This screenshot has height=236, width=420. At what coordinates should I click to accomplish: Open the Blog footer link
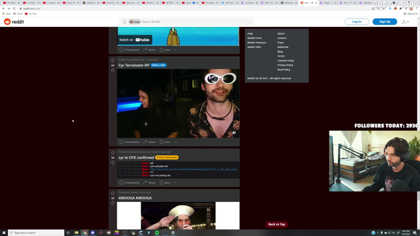click(280, 52)
